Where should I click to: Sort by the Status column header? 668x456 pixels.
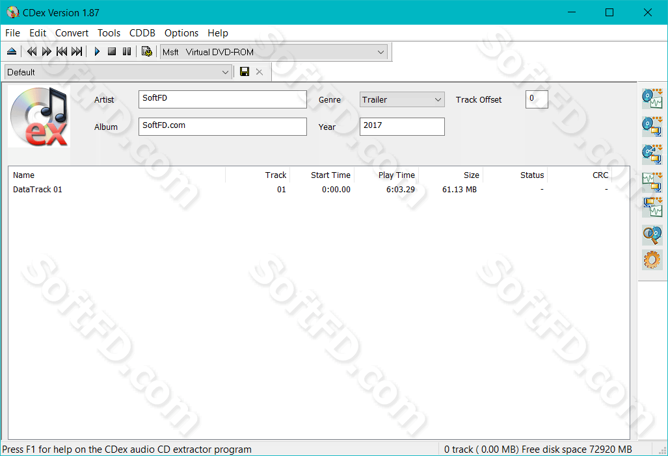click(x=515, y=175)
